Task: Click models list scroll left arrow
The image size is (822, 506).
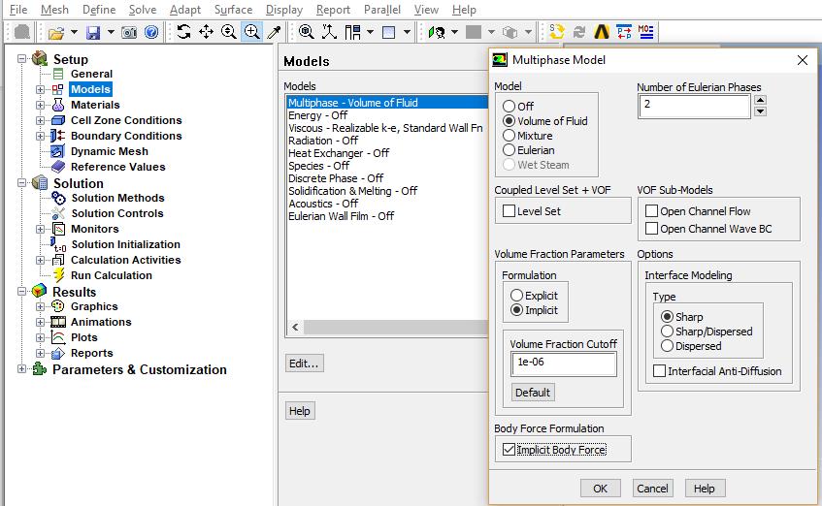Action: 296,328
